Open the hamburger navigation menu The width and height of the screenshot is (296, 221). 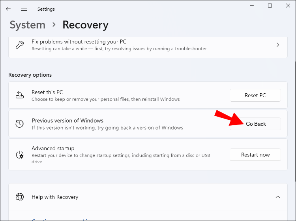pyautogui.click(x=24, y=9)
